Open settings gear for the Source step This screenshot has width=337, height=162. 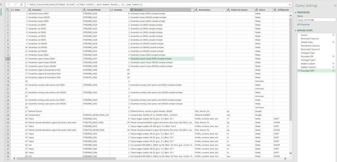coord(333,35)
